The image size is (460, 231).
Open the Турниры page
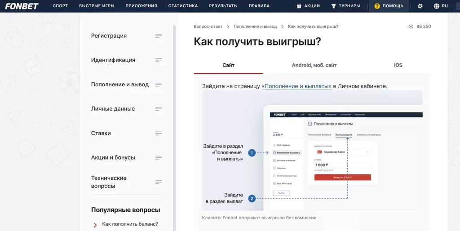[349, 6]
